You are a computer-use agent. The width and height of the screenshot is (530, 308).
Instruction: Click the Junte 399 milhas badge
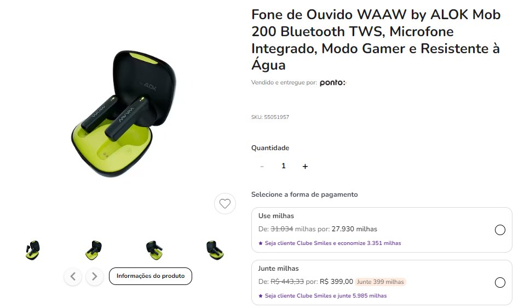coord(381,282)
